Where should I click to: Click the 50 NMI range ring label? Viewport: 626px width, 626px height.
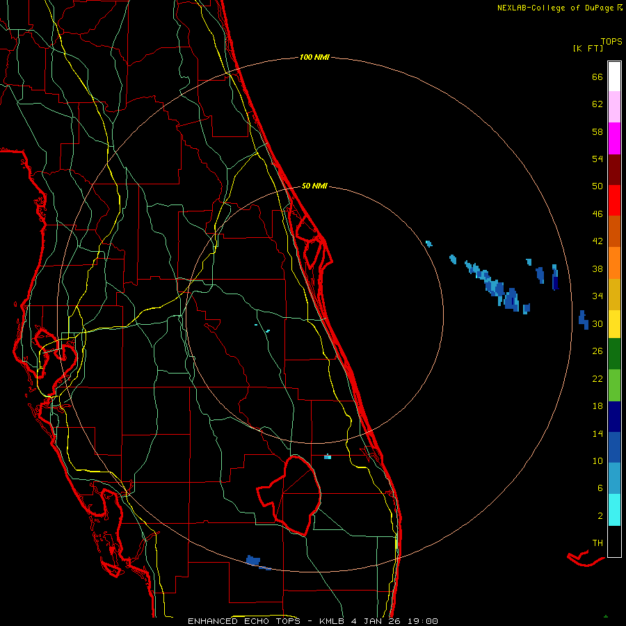(314, 186)
